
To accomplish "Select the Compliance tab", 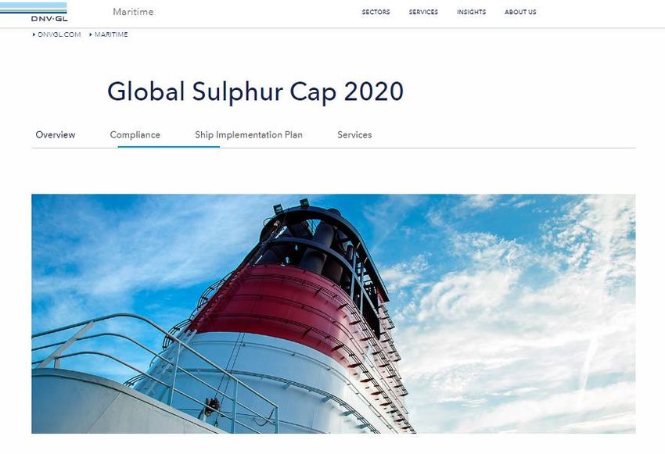I will coord(135,134).
